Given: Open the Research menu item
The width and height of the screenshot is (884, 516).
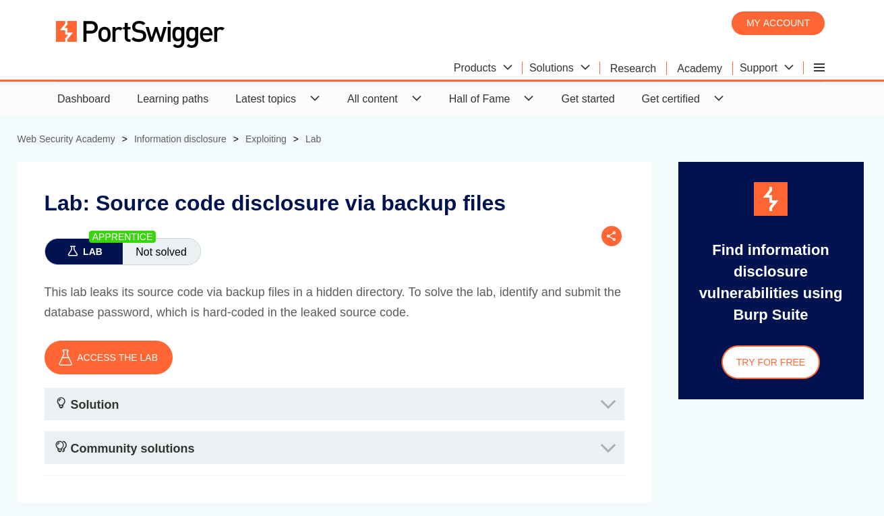Looking at the screenshot, I should tap(633, 68).
